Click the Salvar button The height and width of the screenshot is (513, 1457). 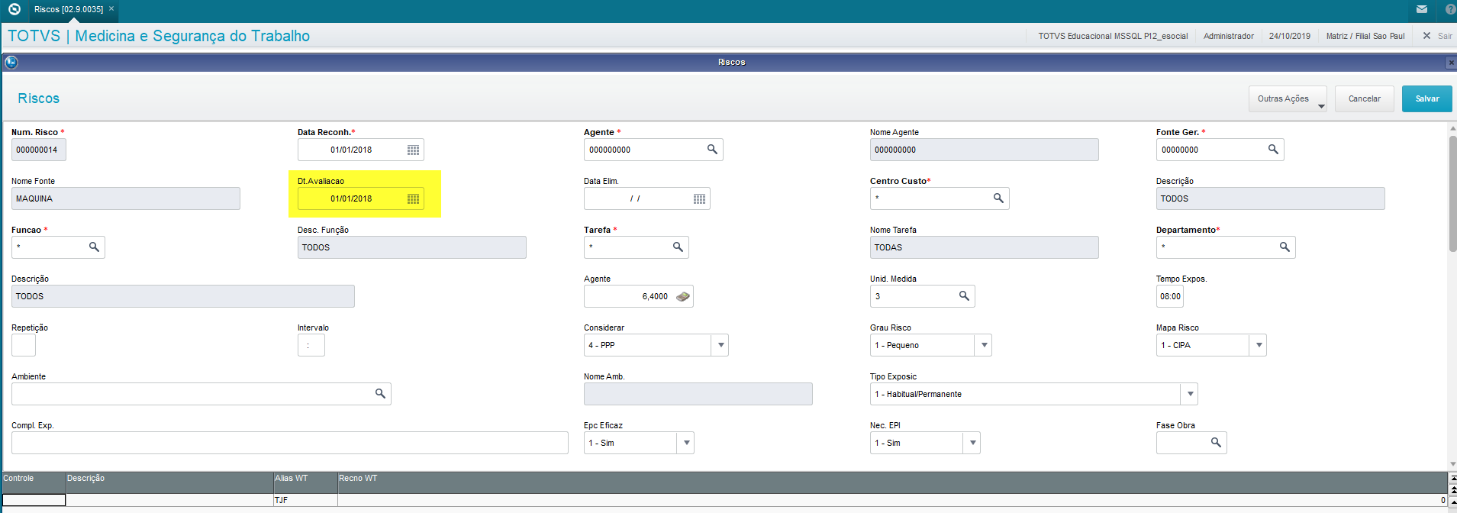click(x=1426, y=99)
